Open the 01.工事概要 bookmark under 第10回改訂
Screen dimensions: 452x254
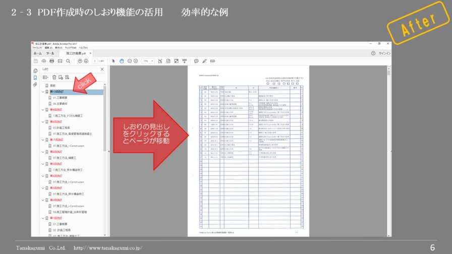[61, 98]
